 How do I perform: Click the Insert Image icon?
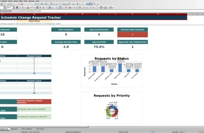click(x=64, y=4)
